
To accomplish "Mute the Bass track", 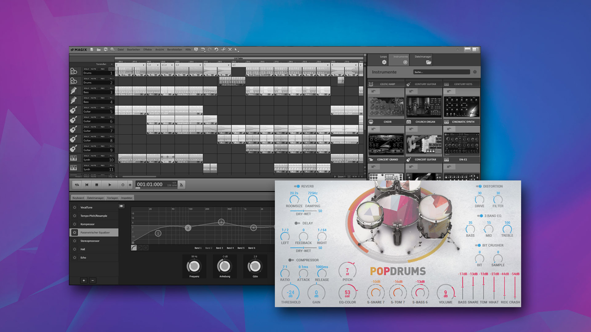I will [x=93, y=88].
